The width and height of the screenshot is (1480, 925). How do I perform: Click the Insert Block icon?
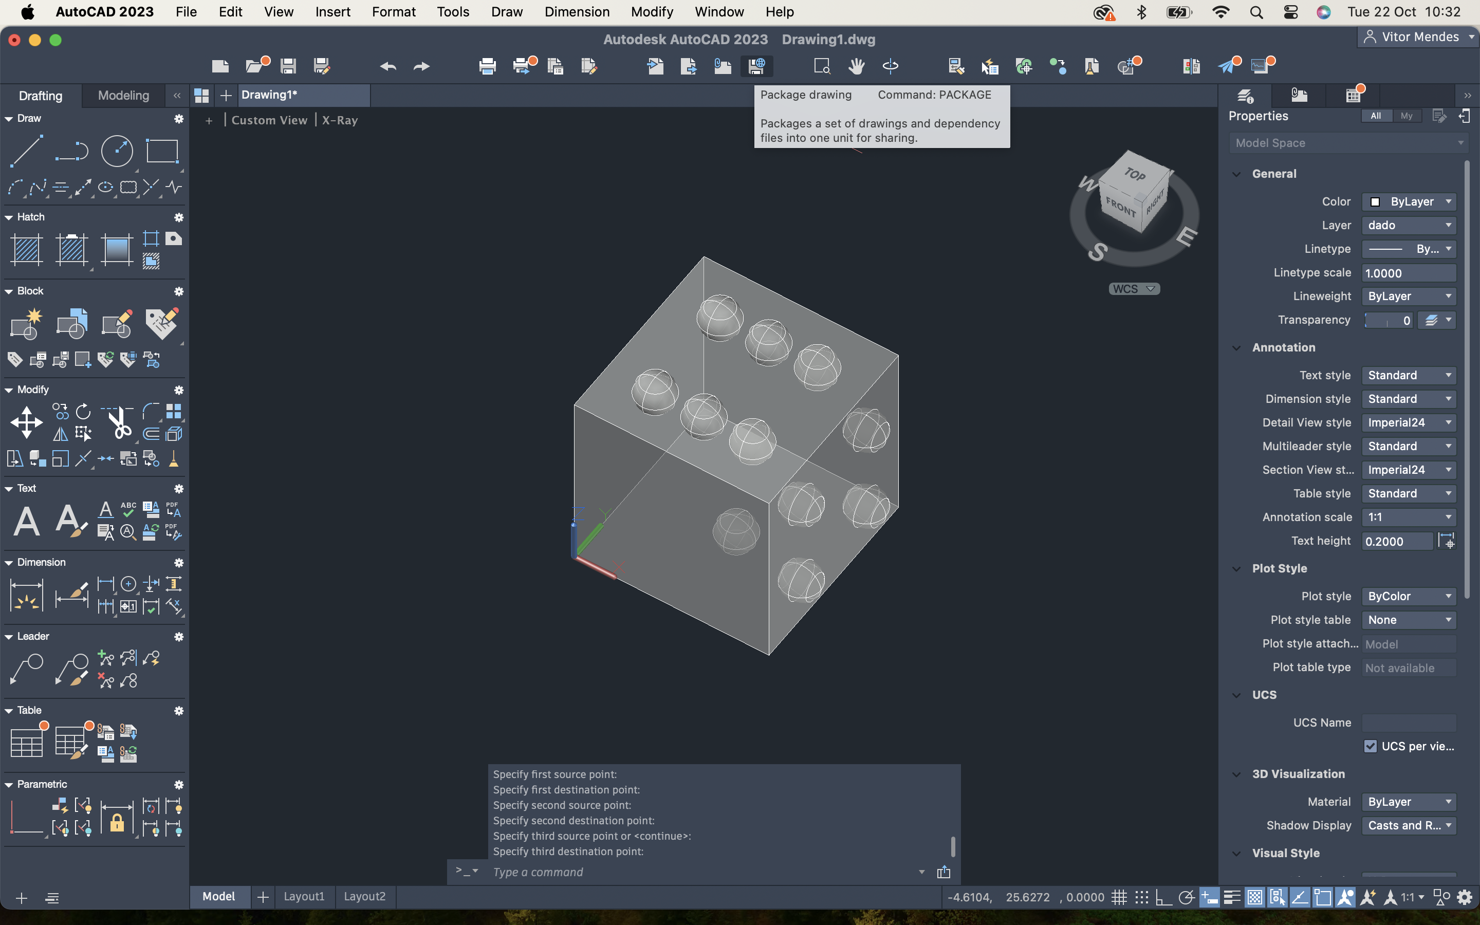coord(71,324)
